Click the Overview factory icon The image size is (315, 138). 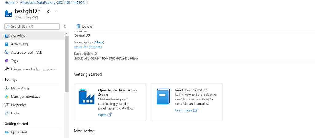coord(7,36)
